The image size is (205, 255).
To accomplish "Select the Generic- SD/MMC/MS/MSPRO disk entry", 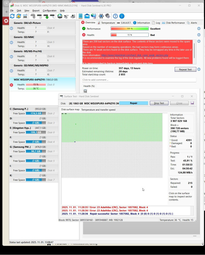I will (x=42, y=70).
